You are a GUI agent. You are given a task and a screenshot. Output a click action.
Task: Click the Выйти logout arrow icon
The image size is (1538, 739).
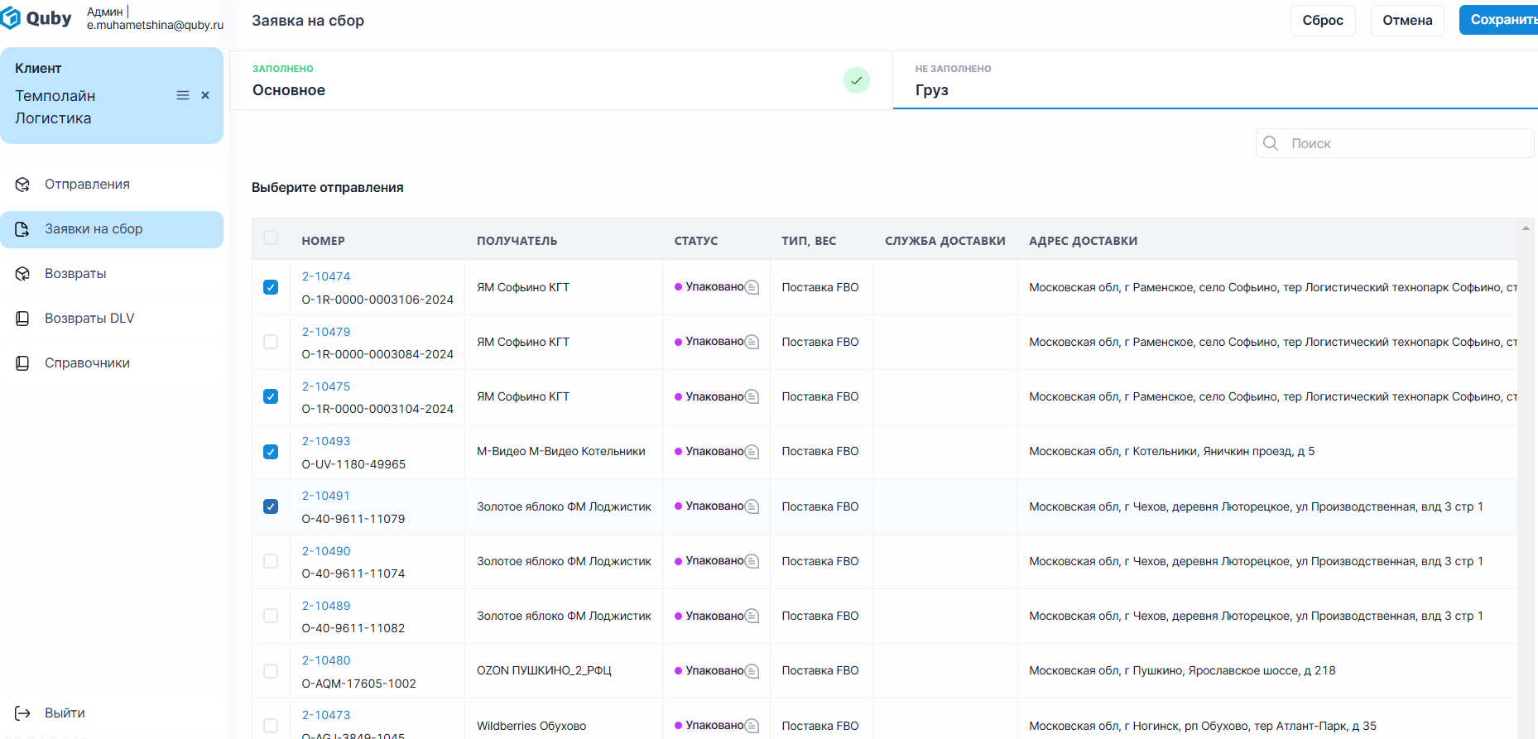click(x=23, y=713)
